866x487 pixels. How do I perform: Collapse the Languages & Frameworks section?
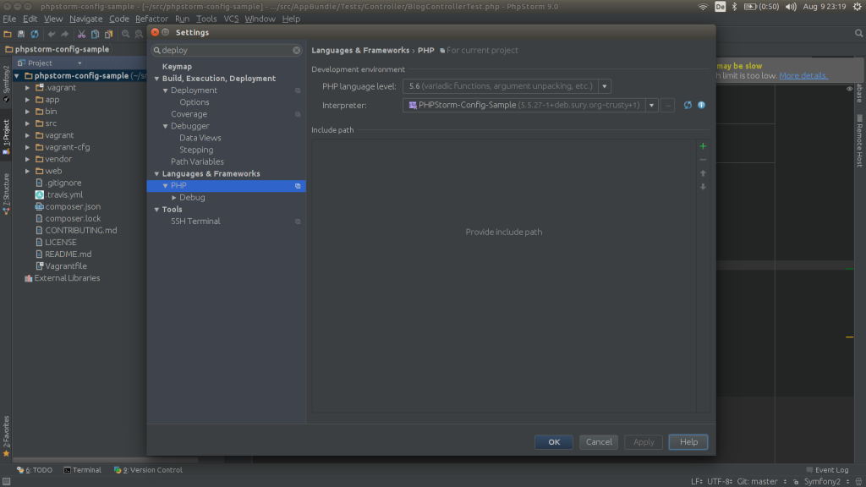pyautogui.click(x=156, y=174)
